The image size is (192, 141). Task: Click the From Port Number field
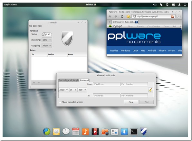(x=134, y=84)
